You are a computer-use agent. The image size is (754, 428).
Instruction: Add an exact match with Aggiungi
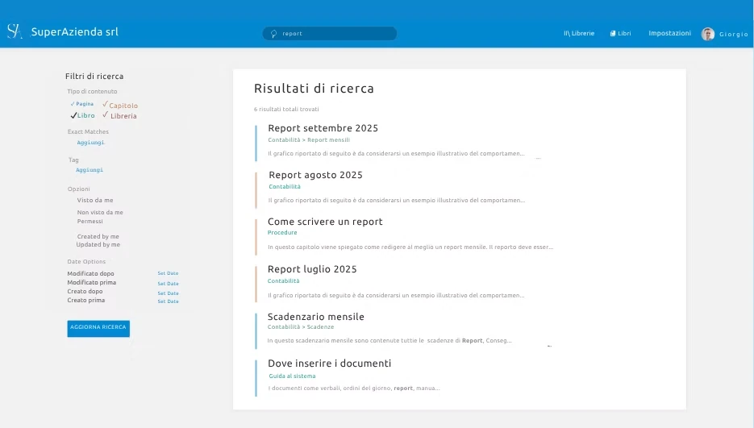[x=90, y=143]
